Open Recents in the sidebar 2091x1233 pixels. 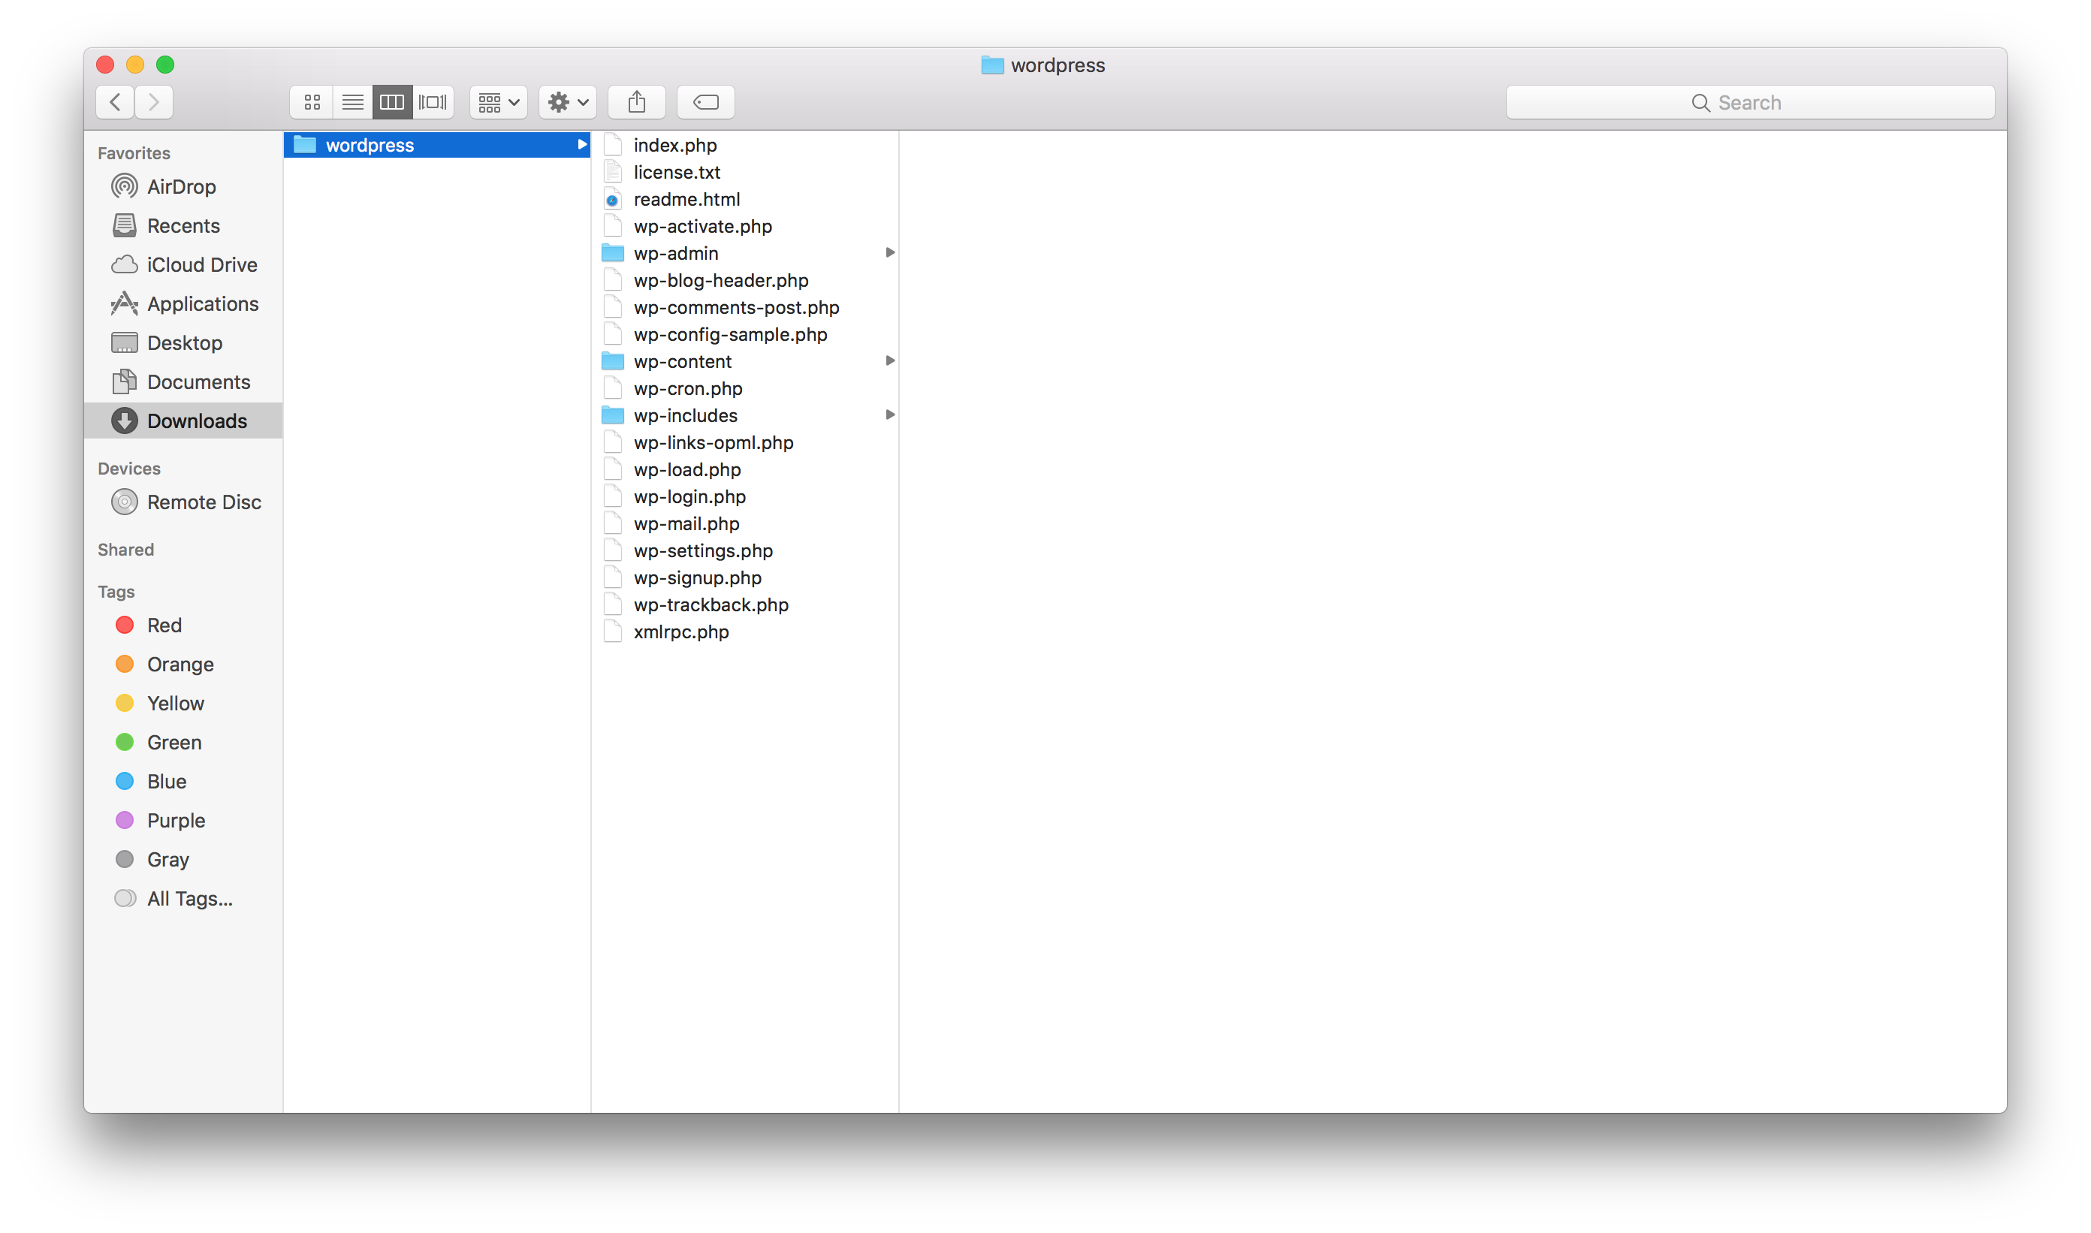[x=183, y=226]
